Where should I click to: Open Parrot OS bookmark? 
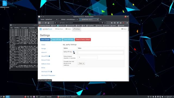(61, 26)
